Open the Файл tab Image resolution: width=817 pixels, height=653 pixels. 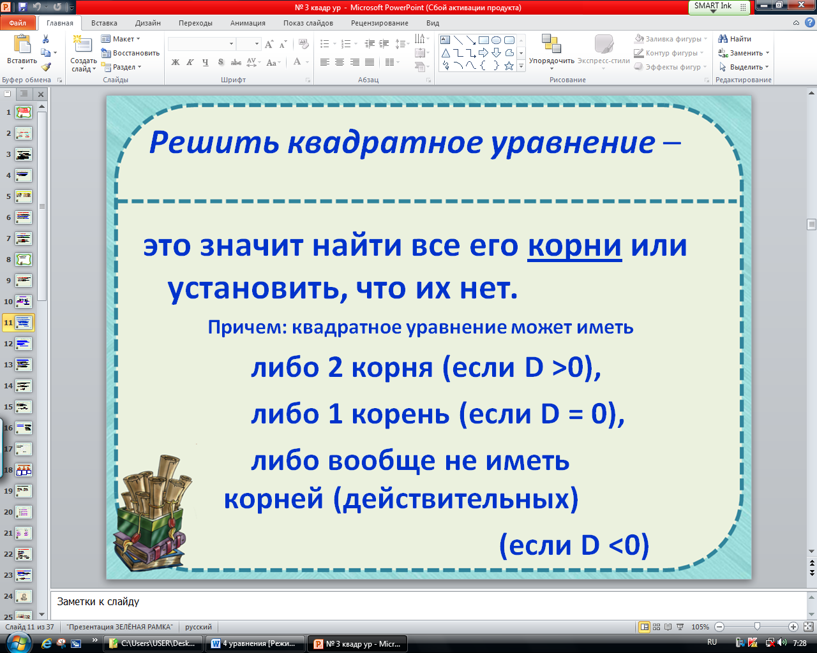[x=18, y=23]
